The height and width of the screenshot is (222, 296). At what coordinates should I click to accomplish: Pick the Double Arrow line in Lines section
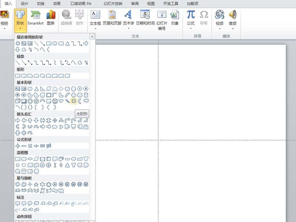(x=30, y=63)
